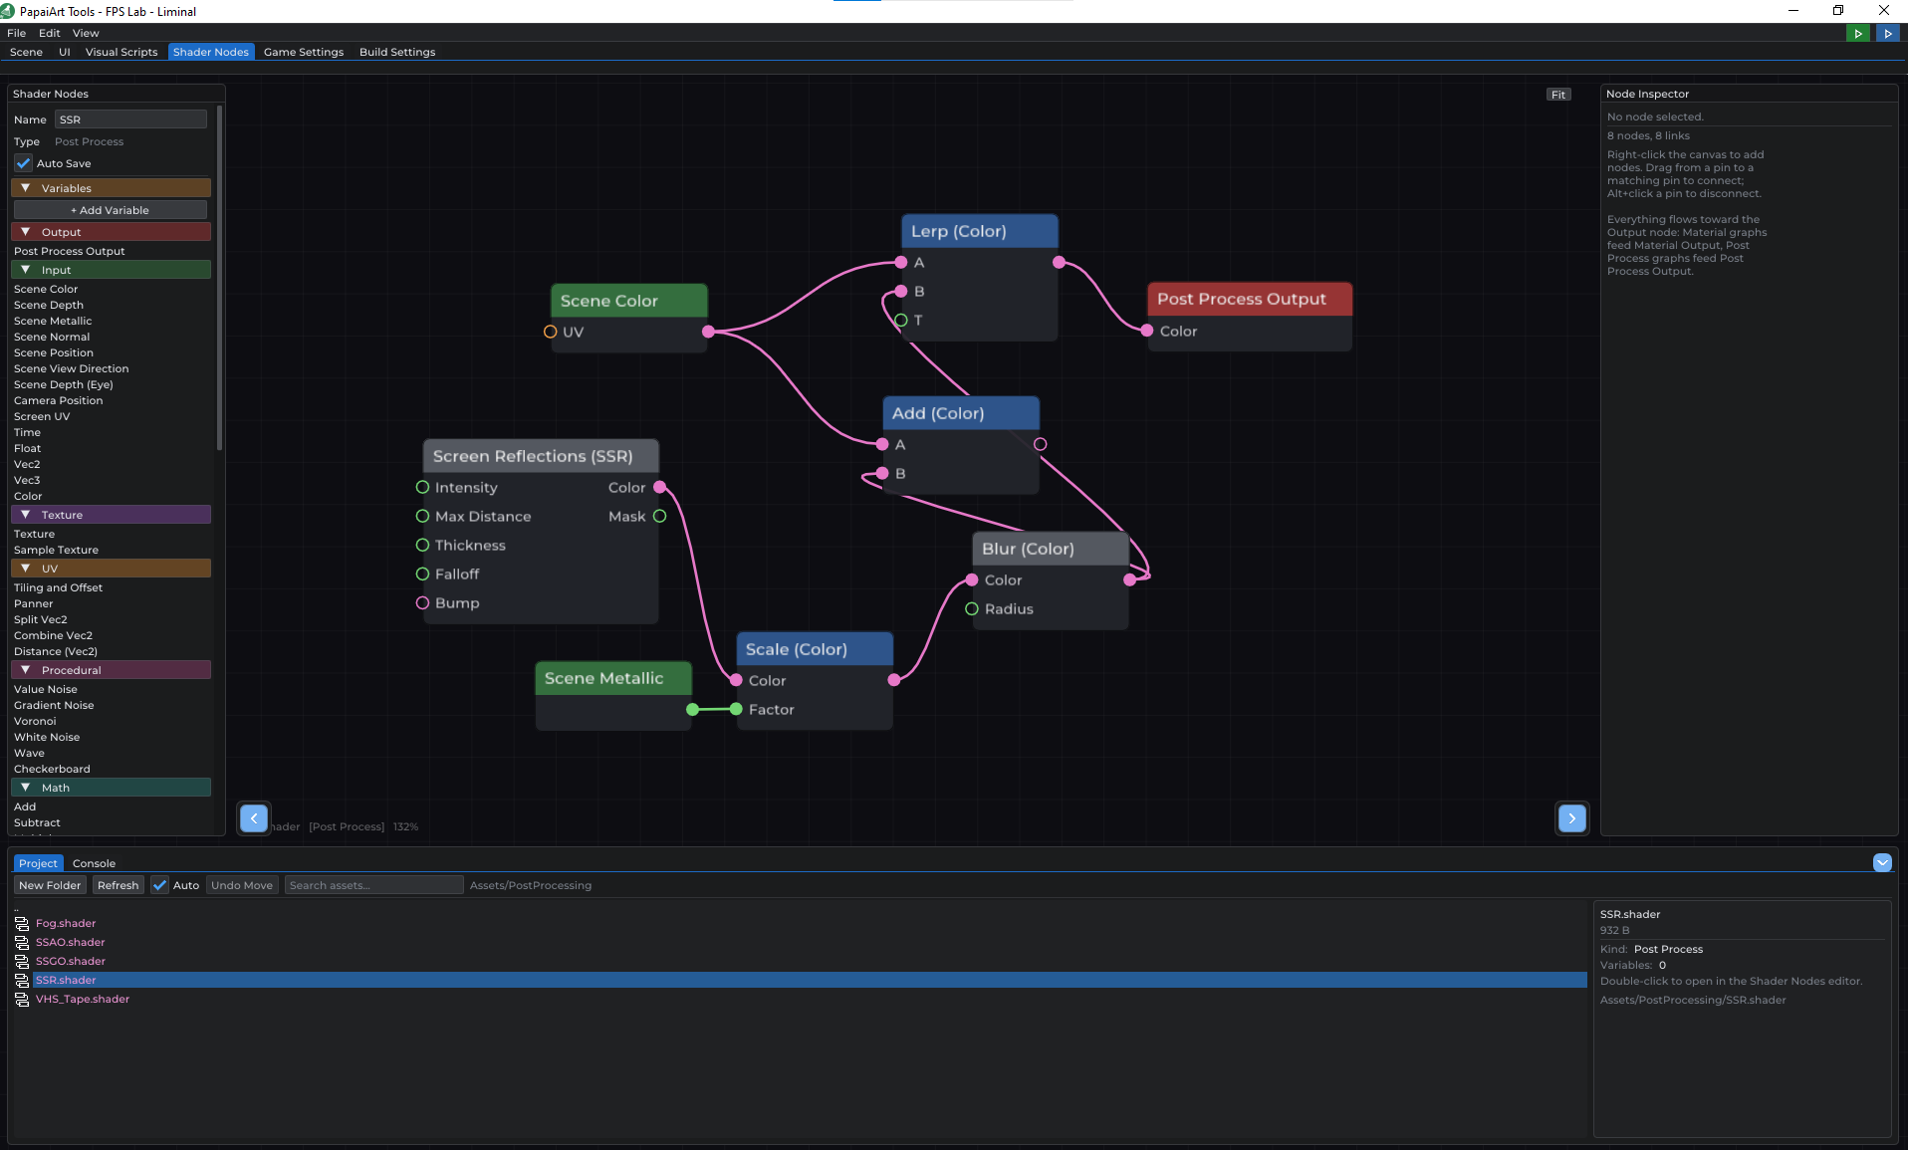Click the Scene Color node's UV input pin

(550, 332)
